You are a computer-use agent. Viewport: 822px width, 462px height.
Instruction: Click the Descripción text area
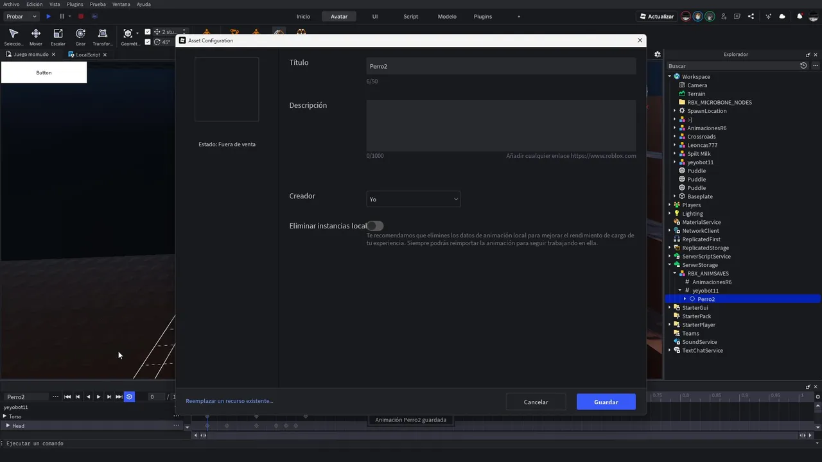[501, 126]
